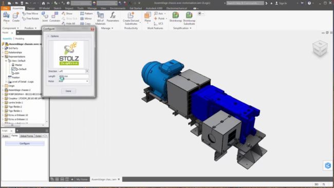Click the Sign In button

point(281,3)
